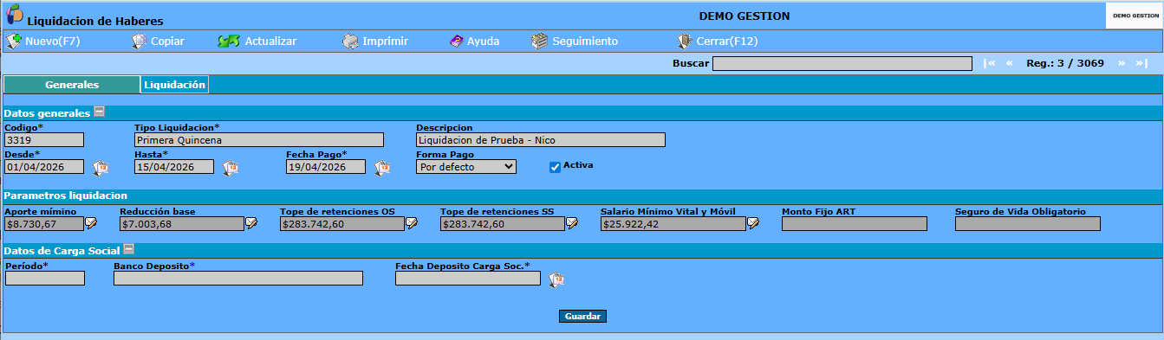Click the Cerrar(F12) toolbar label
This screenshot has width=1164, height=340.
coord(728,41)
